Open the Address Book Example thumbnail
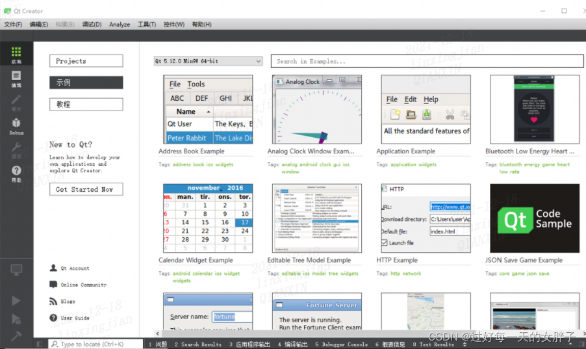Screen dimensions: 586x349 [x=208, y=109]
